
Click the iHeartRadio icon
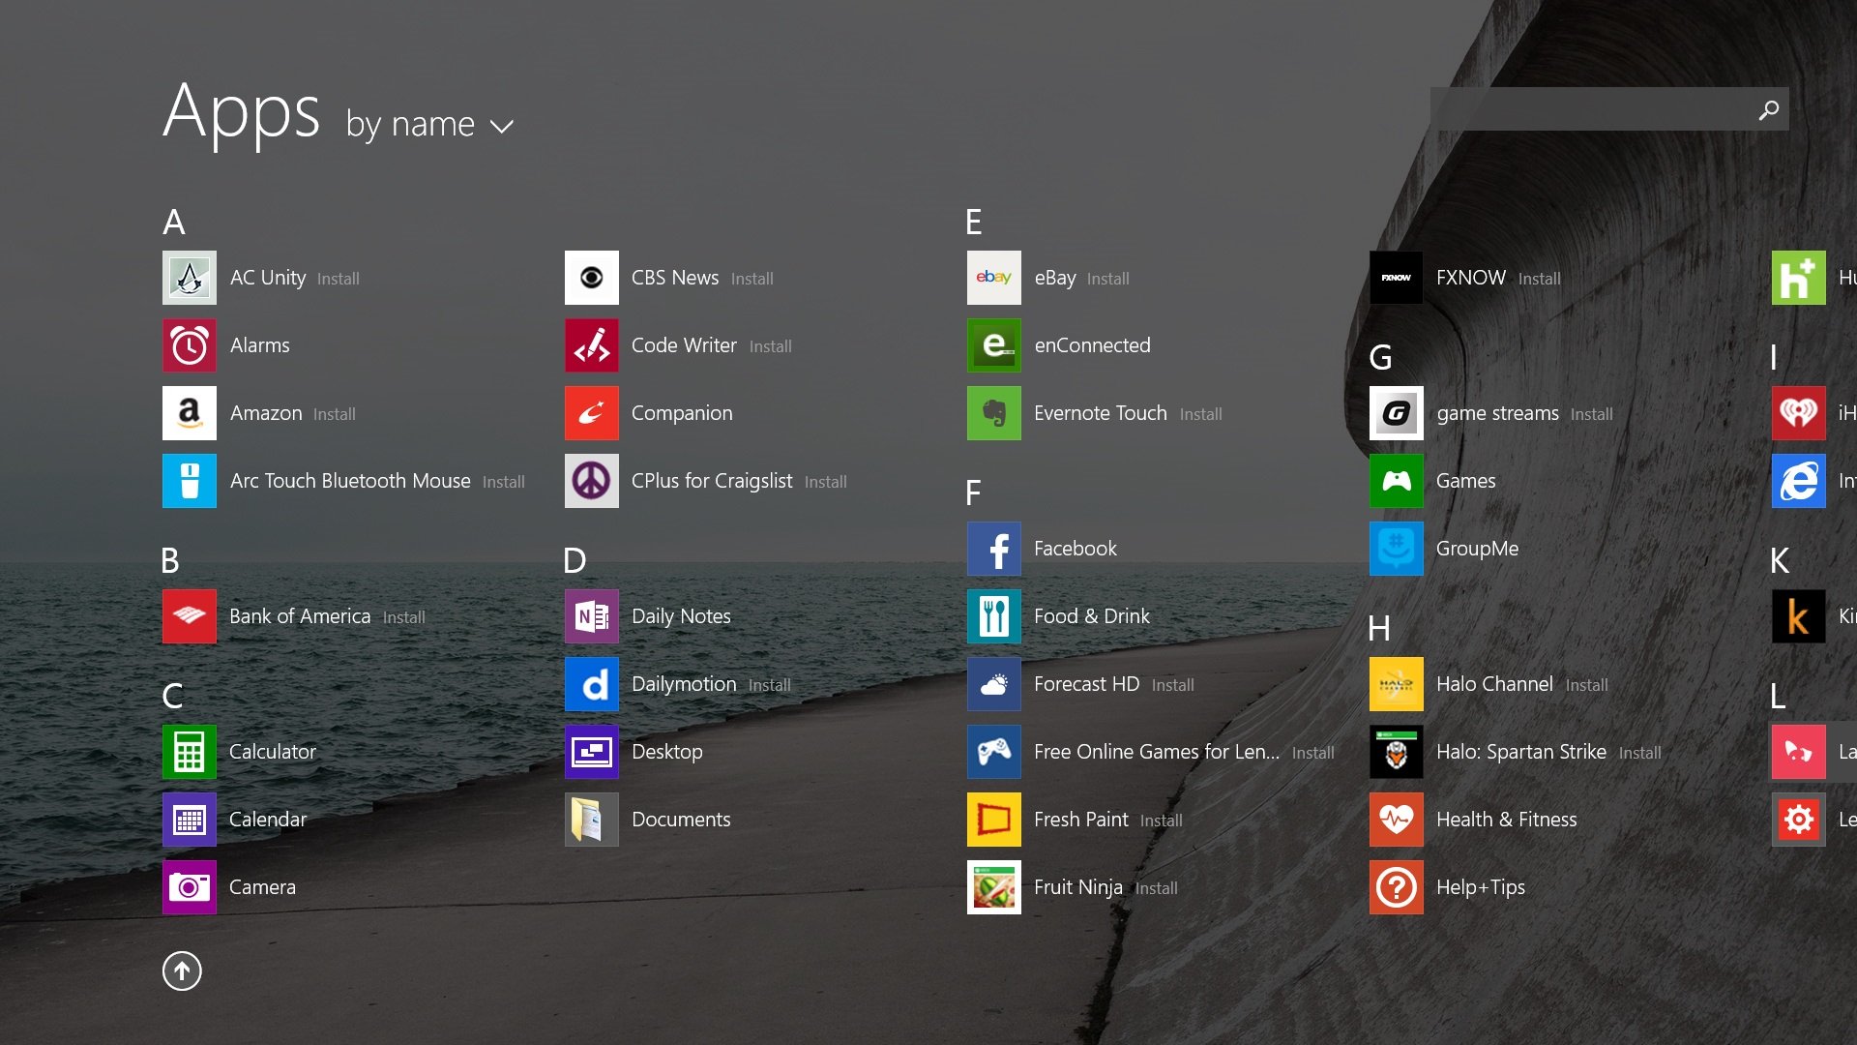1799,413
